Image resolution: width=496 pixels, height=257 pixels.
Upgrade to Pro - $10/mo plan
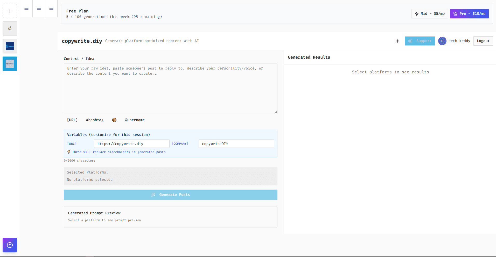(x=469, y=14)
